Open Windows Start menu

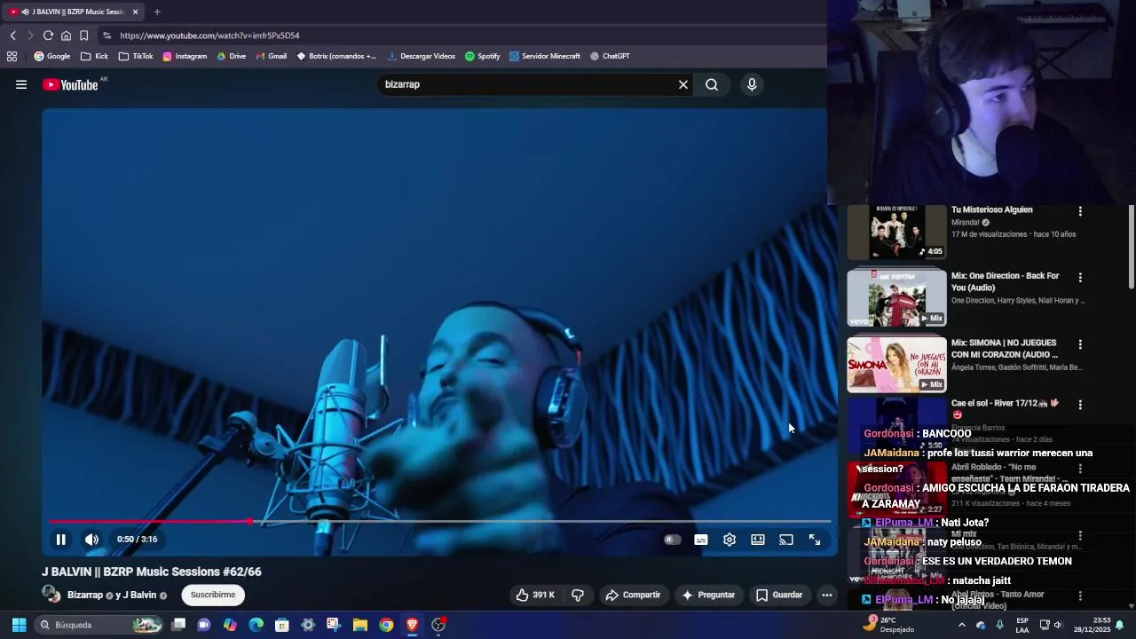click(x=19, y=625)
